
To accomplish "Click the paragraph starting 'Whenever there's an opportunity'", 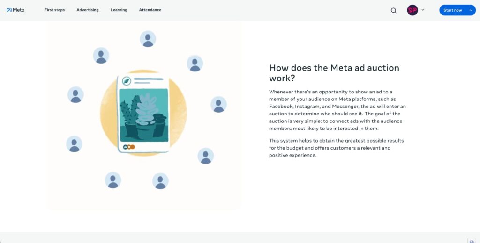I will (337, 110).
